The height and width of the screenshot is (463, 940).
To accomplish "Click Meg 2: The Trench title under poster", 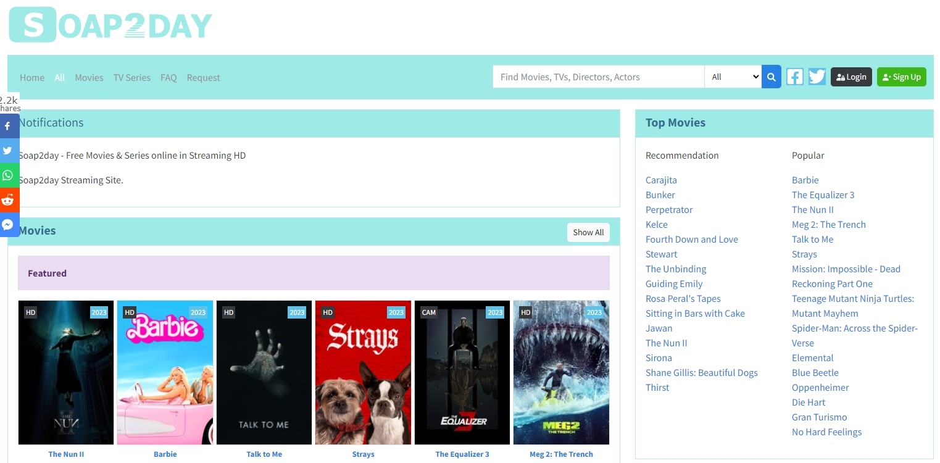I will 561,454.
